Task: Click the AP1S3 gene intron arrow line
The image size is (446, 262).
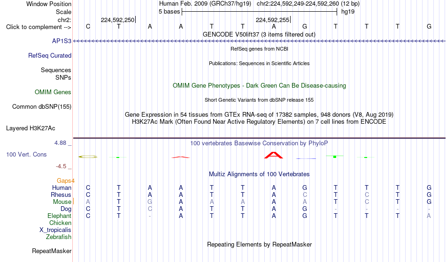Action: [259, 41]
